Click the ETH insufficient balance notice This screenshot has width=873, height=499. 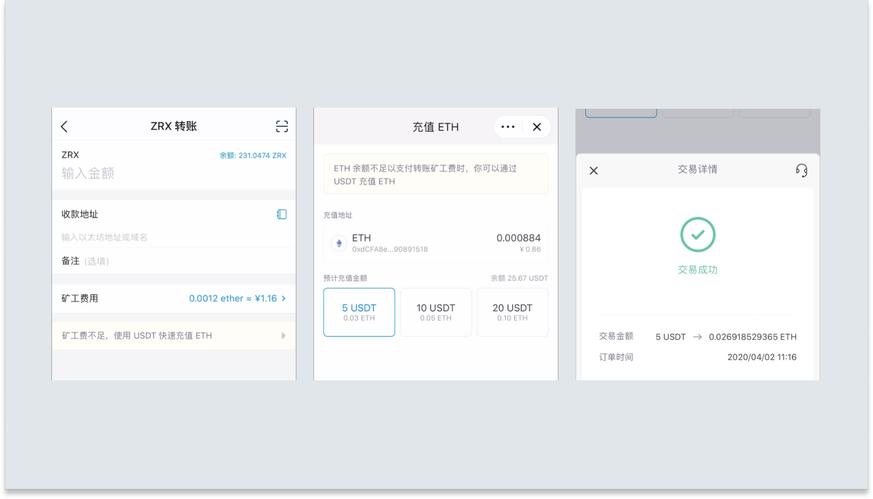(x=435, y=174)
